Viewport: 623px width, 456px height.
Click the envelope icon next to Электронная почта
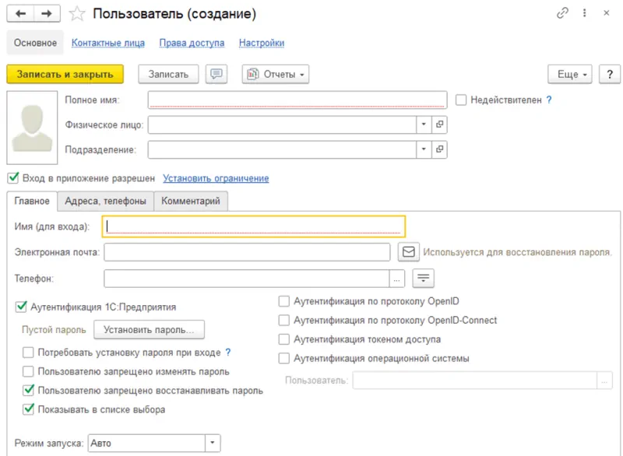(408, 251)
